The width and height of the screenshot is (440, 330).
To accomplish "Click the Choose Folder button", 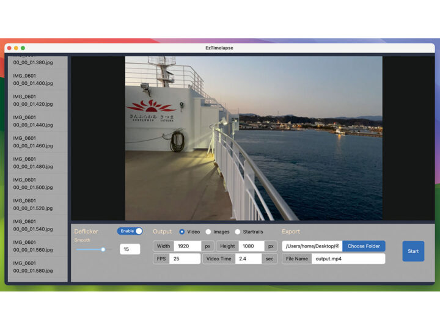I will 364,246.
